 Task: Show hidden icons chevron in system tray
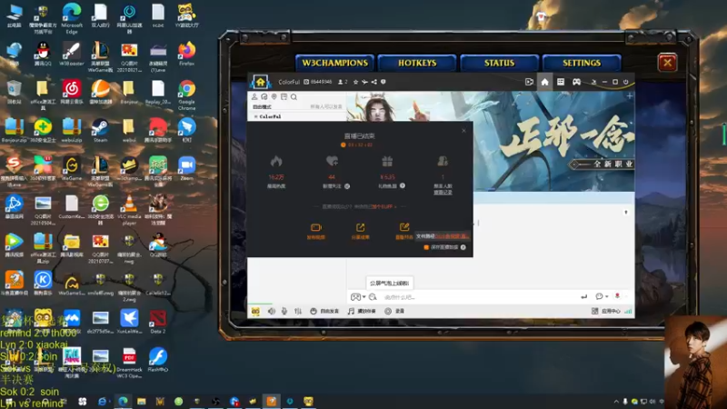(x=616, y=402)
